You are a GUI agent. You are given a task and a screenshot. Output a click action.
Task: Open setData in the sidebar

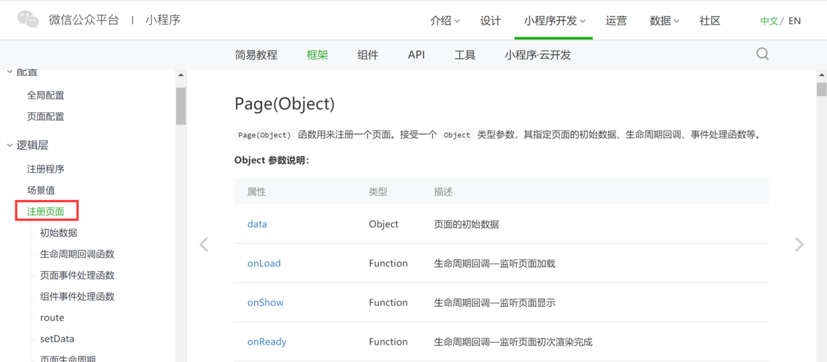click(57, 339)
